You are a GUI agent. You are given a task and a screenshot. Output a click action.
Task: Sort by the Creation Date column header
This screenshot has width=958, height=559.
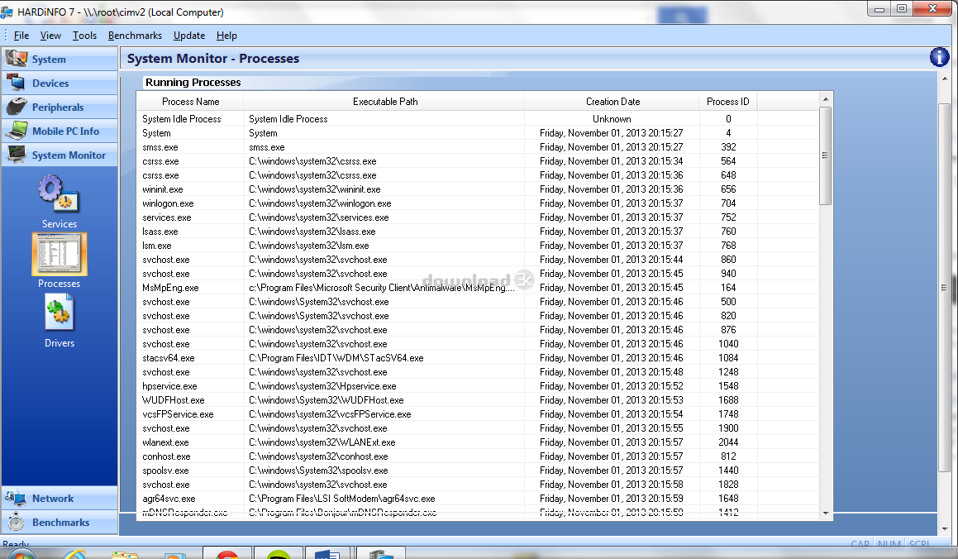[x=612, y=102]
